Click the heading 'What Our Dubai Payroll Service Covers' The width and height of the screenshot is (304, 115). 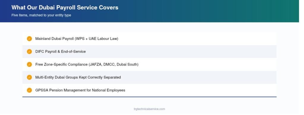pos(65,7)
